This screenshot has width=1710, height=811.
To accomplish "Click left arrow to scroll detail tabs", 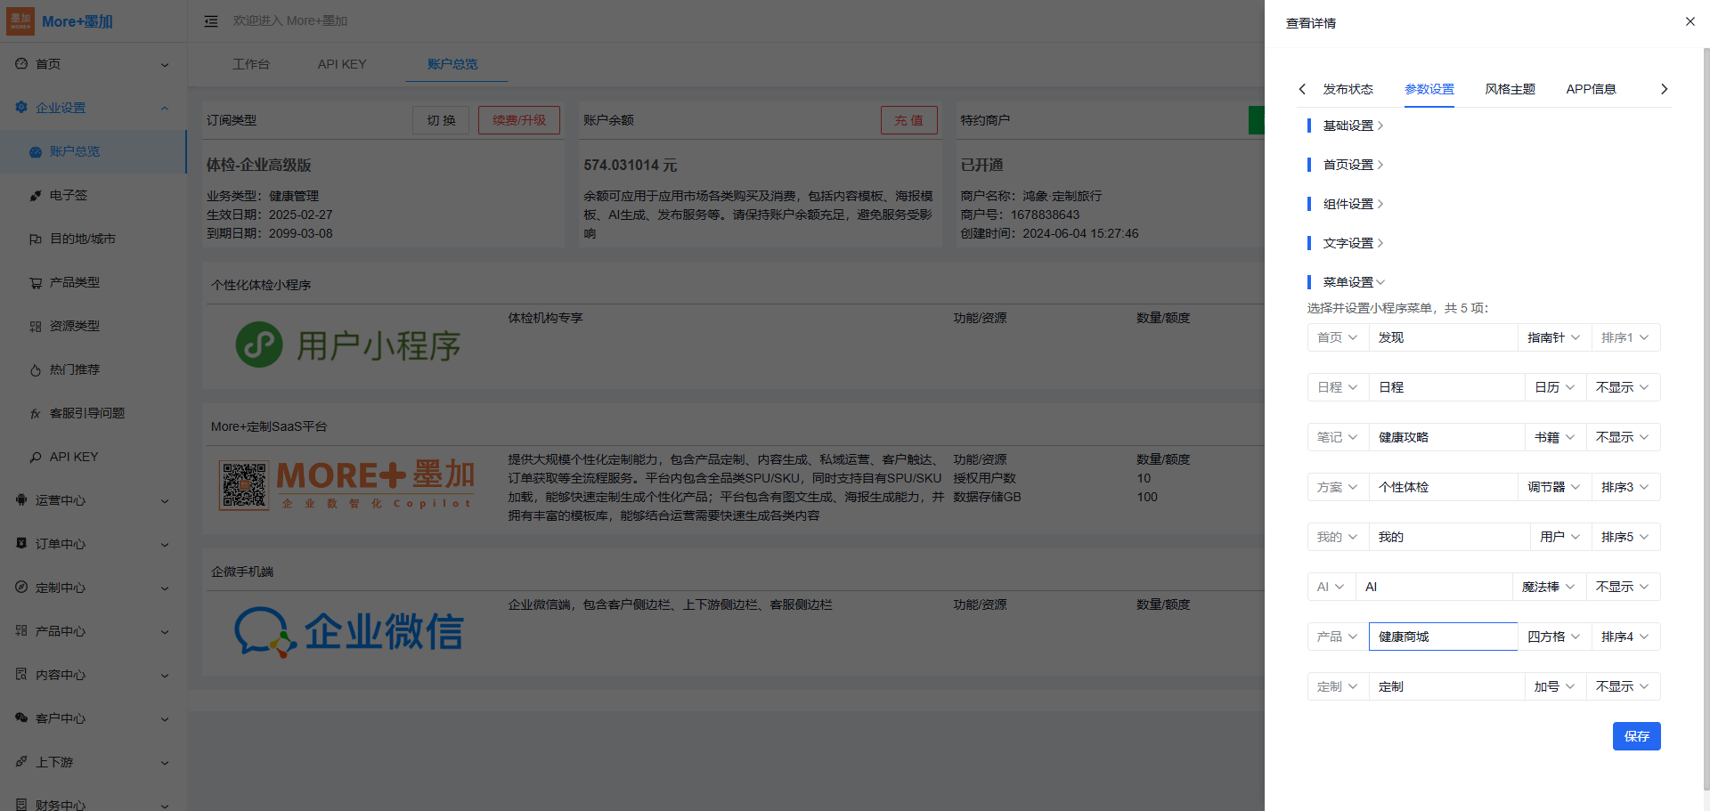I will 1302,89.
